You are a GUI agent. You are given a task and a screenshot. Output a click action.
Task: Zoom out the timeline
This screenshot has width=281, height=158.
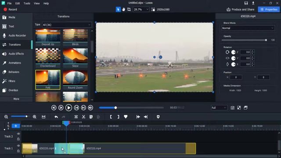click(x=6, y=117)
